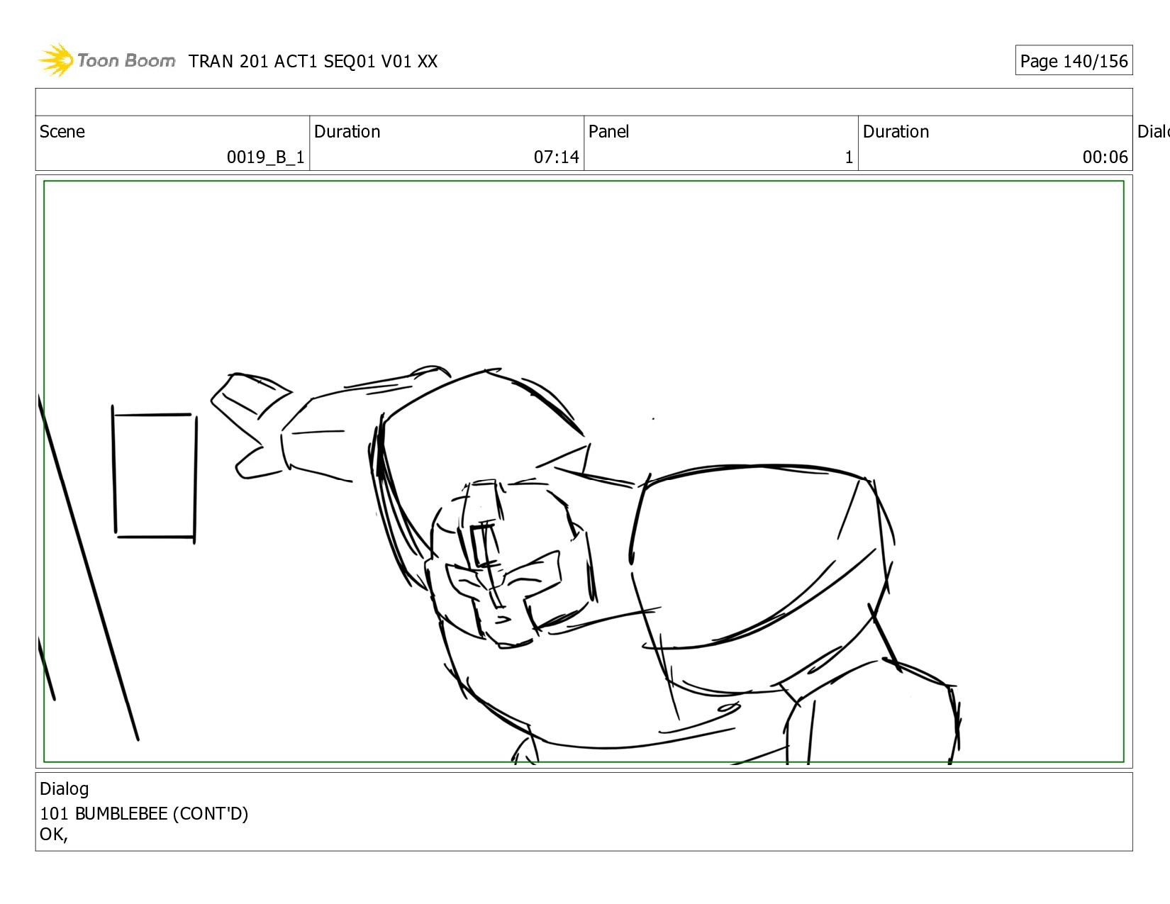Image resolution: width=1170 pixels, height=904 pixels.
Task: Select the title text TRAN 201 ACT1 SEQ01 V01 XX
Action: click(313, 62)
